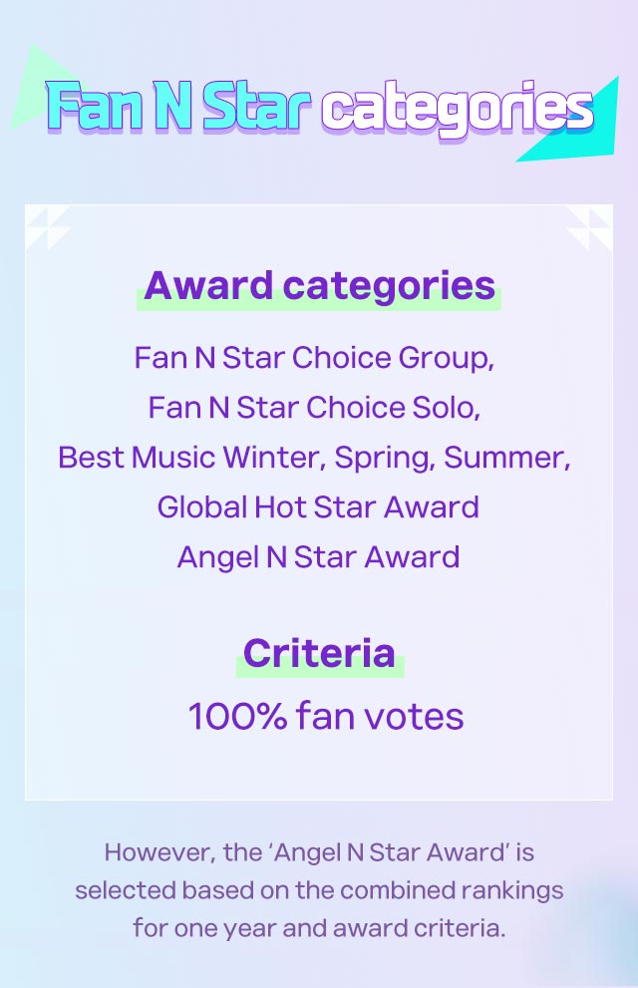
Task: Click 'selected based on the combined rankings' line
Action: tap(319, 890)
